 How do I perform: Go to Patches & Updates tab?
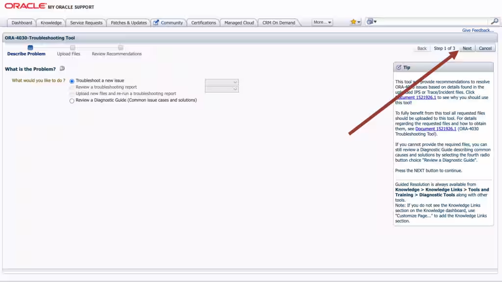[x=129, y=23]
